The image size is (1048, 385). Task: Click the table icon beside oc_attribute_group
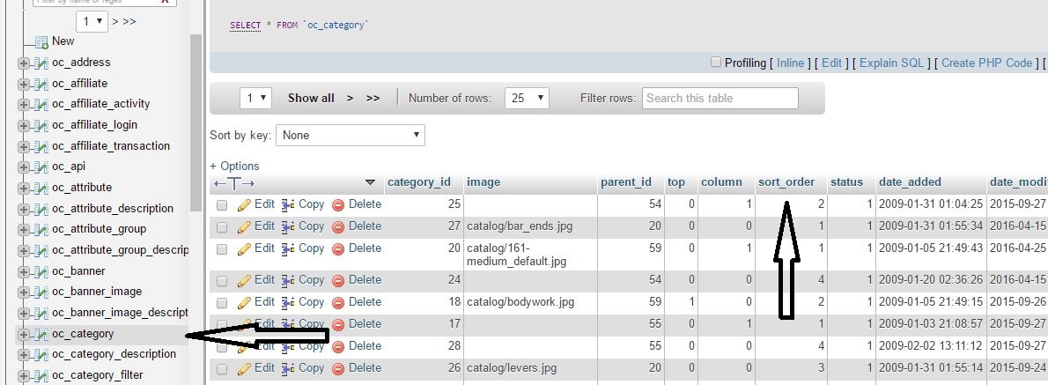(41, 230)
